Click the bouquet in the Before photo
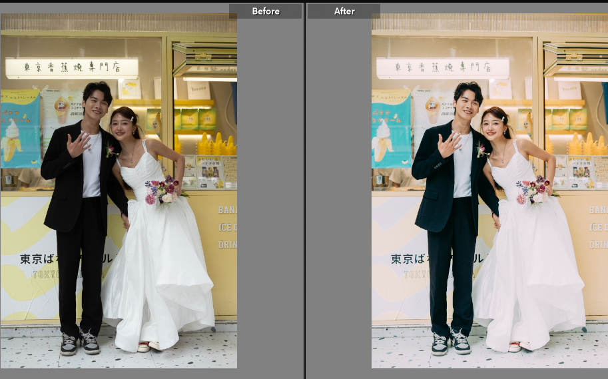 pos(163,189)
